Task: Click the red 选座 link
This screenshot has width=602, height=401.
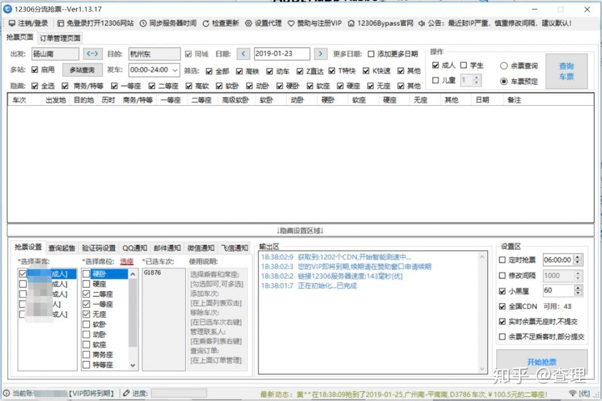Action: pyautogui.click(x=127, y=260)
